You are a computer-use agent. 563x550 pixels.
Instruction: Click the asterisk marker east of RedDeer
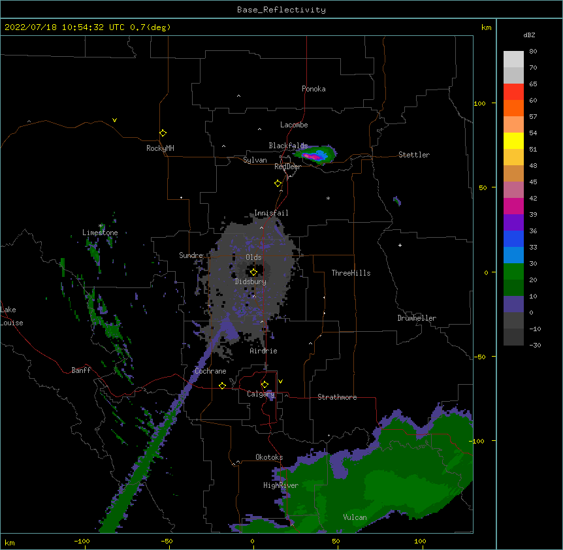(x=328, y=198)
